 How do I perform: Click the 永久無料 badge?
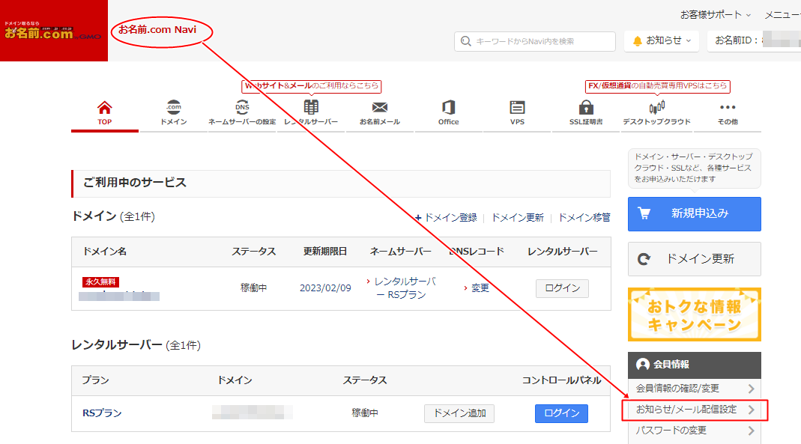[x=100, y=282]
